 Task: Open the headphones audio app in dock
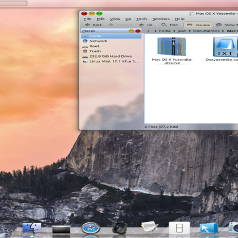(x=120, y=227)
